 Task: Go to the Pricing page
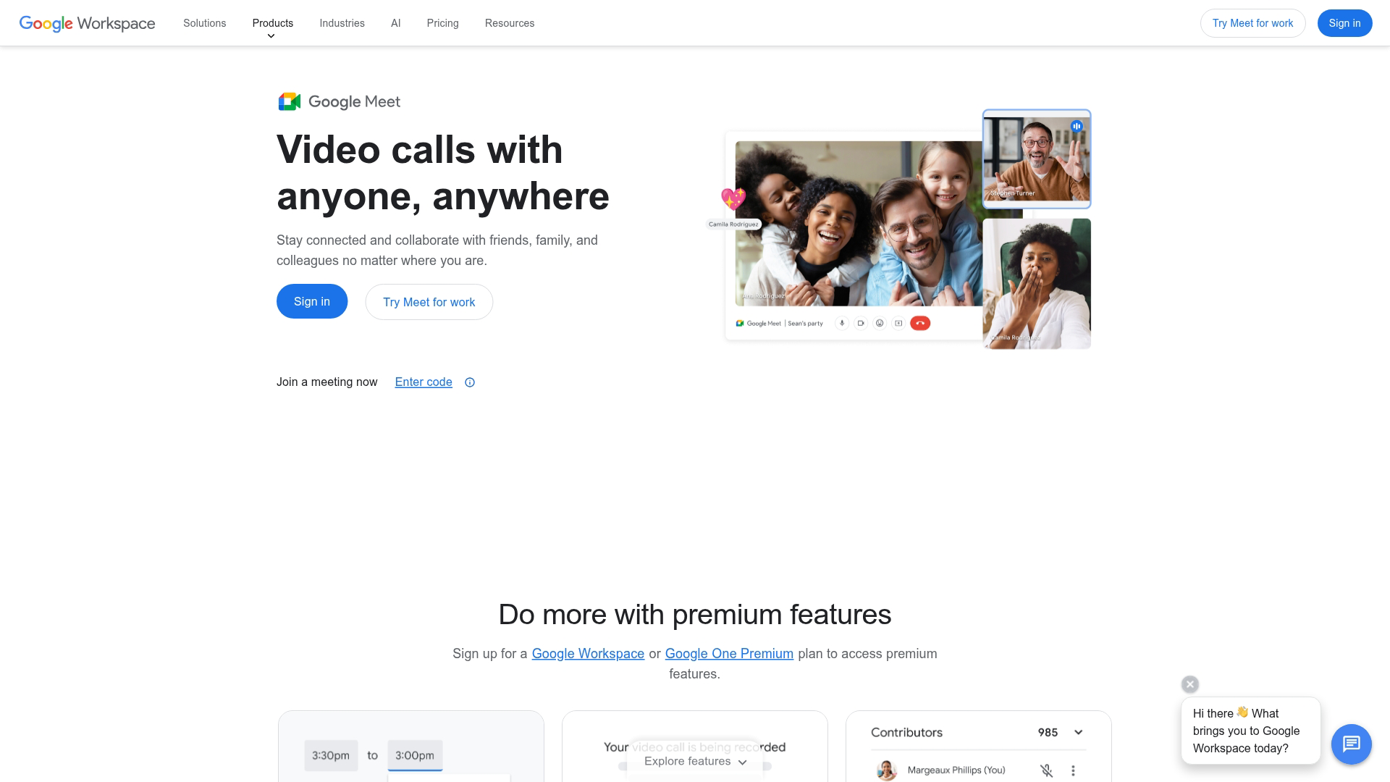tap(442, 23)
